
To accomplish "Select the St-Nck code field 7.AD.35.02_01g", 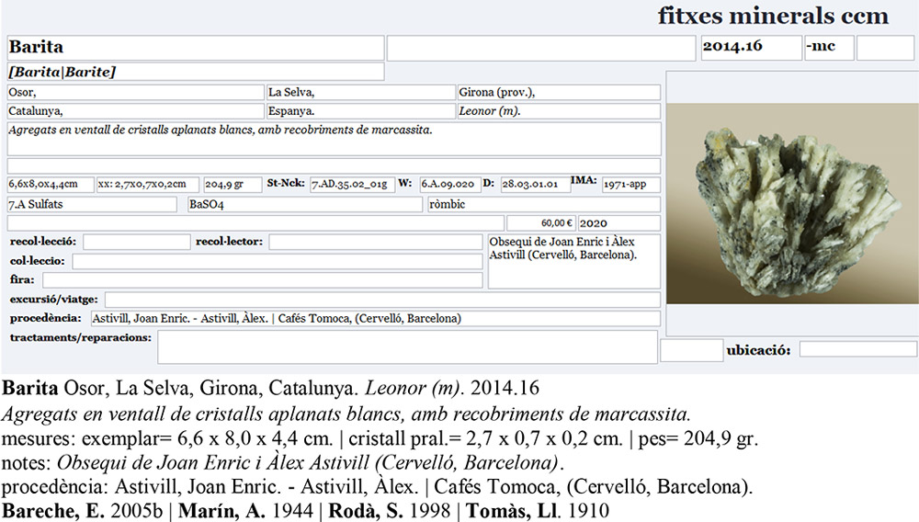I will coord(352,185).
